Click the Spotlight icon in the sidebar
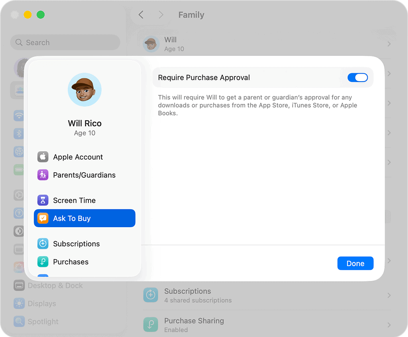Image resolution: width=408 pixels, height=337 pixels. coord(19,321)
